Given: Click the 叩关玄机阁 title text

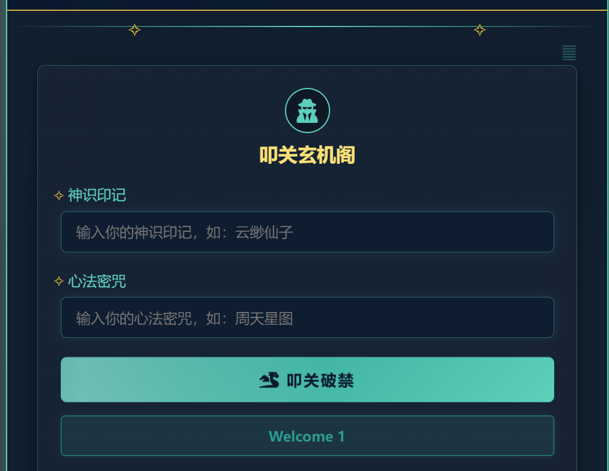Looking at the screenshot, I should pos(307,155).
